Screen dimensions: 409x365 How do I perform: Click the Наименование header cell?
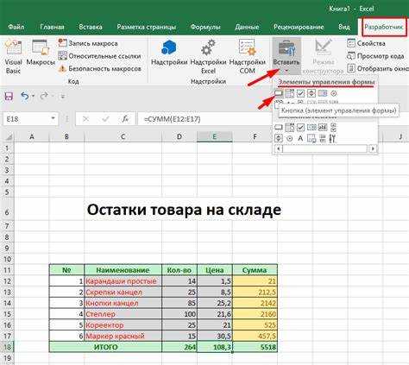[x=123, y=270]
